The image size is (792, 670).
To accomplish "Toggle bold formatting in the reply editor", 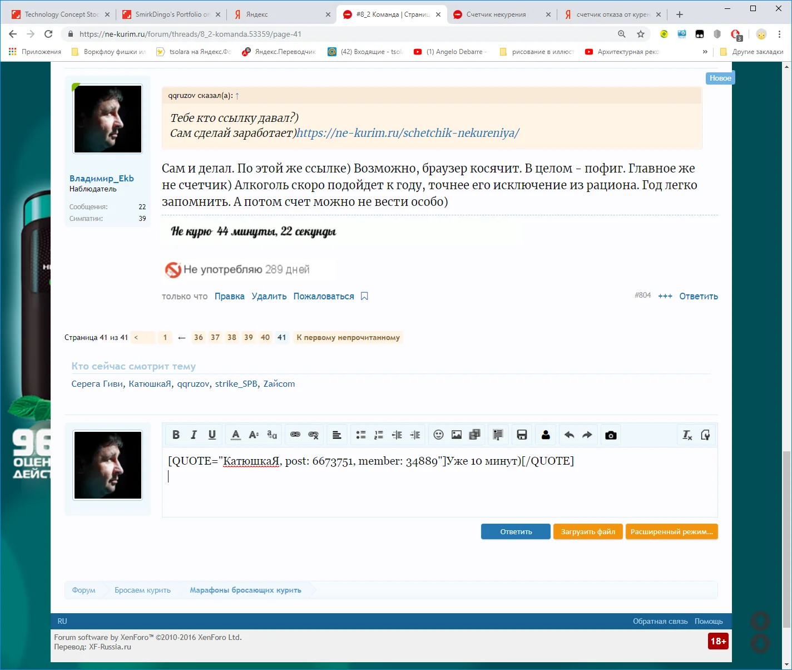I will click(176, 435).
